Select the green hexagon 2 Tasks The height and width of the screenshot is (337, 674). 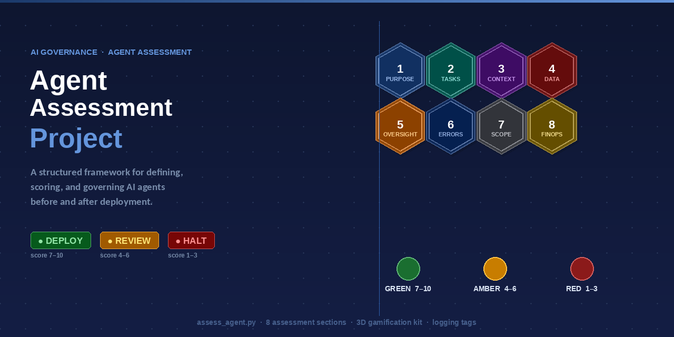point(451,71)
